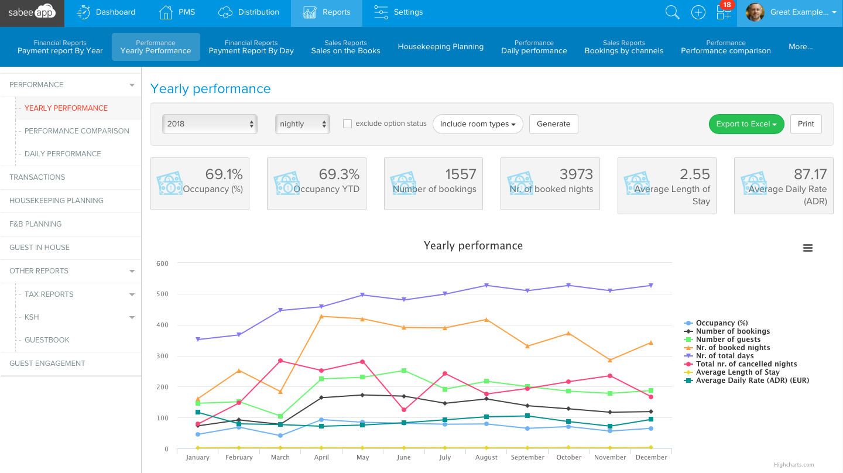Image resolution: width=843 pixels, height=473 pixels.
Task: Open Housekeeping Planning tab
Action: pyautogui.click(x=441, y=47)
